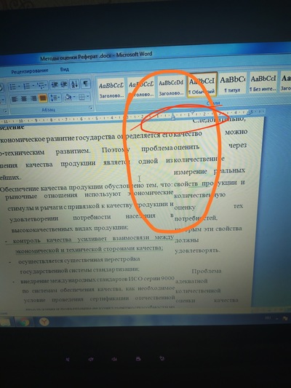Viewport: 291px width, 388px height.
Task: Click the Абзац group label
Action: 49,109
